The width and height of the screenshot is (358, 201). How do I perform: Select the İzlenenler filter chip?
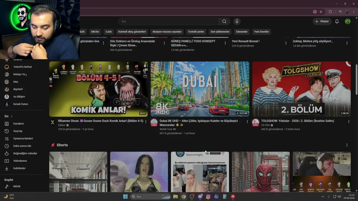242,32
